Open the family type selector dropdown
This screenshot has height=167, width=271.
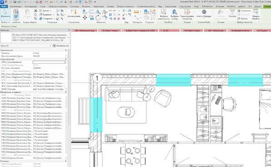point(68,38)
